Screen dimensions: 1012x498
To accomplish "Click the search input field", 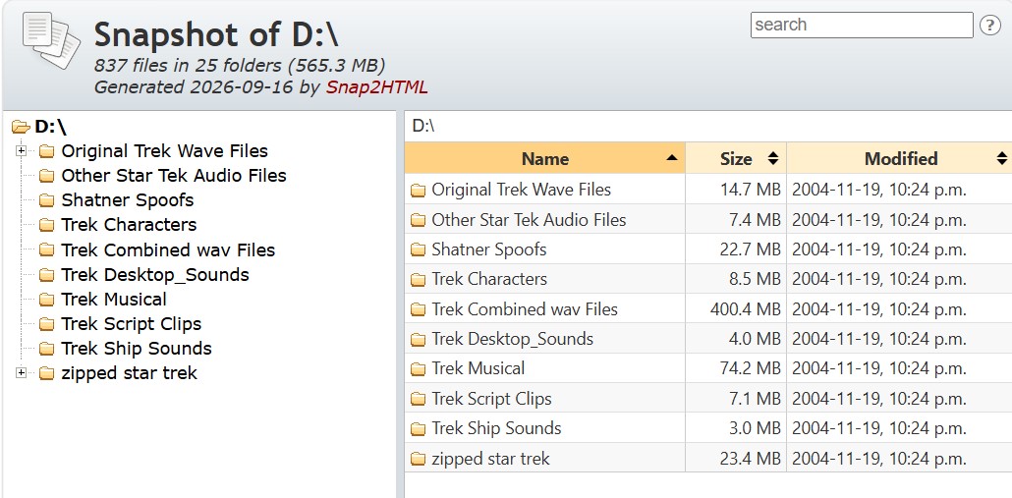I will pyautogui.click(x=862, y=26).
